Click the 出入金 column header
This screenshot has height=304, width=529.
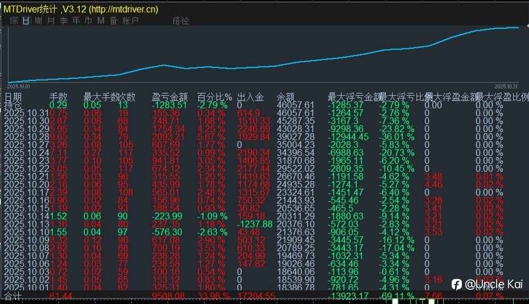(x=251, y=97)
